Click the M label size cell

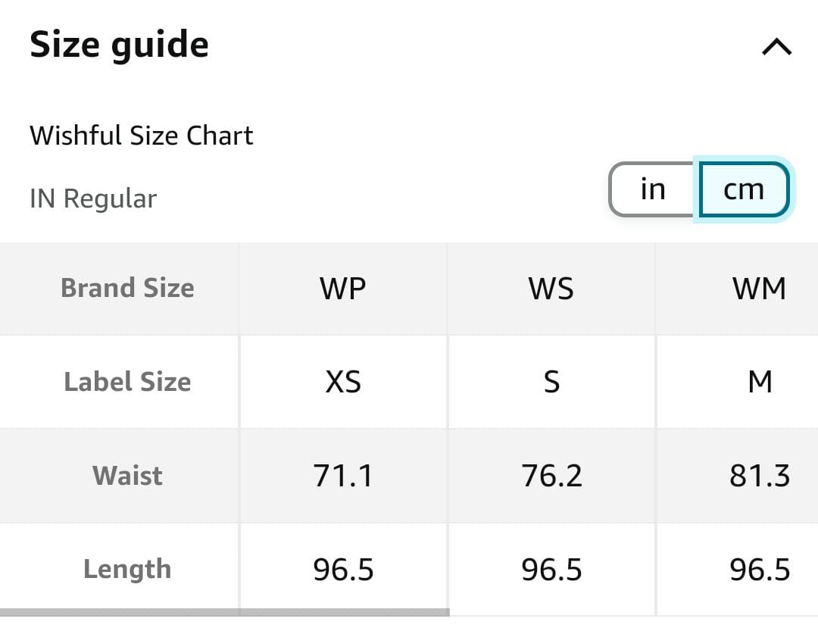click(x=760, y=383)
